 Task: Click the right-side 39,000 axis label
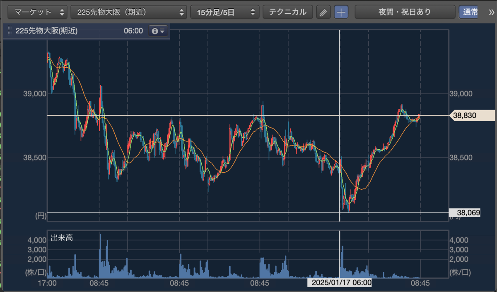tap(461, 94)
